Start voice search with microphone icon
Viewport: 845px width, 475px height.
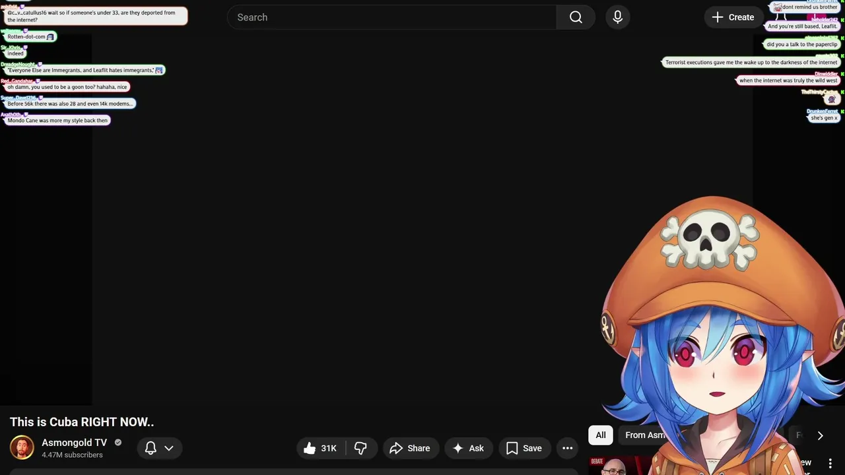point(618,17)
